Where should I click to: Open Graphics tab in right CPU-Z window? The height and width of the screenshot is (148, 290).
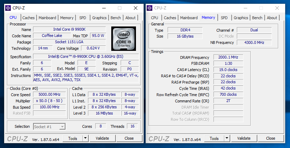(241, 18)
